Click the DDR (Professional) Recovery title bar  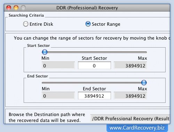click(87, 8)
